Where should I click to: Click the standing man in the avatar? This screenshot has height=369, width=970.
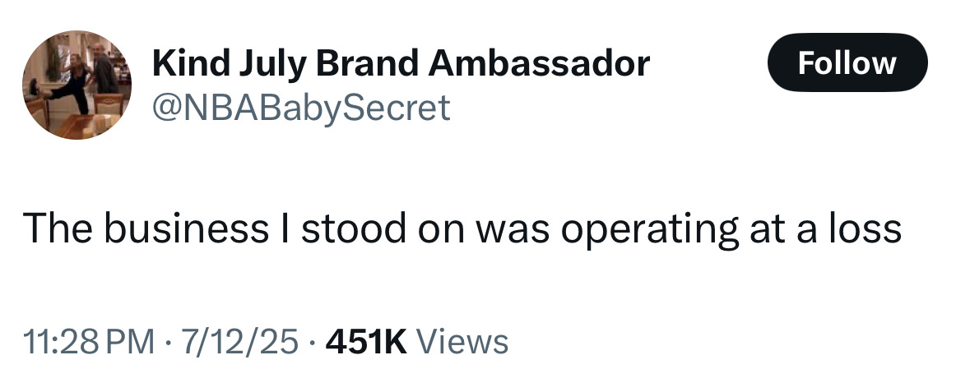(105, 69)
